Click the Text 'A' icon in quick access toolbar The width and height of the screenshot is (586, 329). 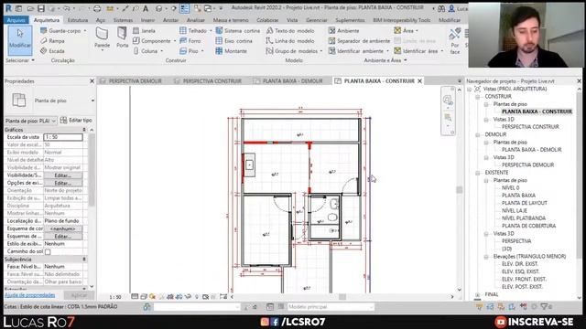(146, 8)
